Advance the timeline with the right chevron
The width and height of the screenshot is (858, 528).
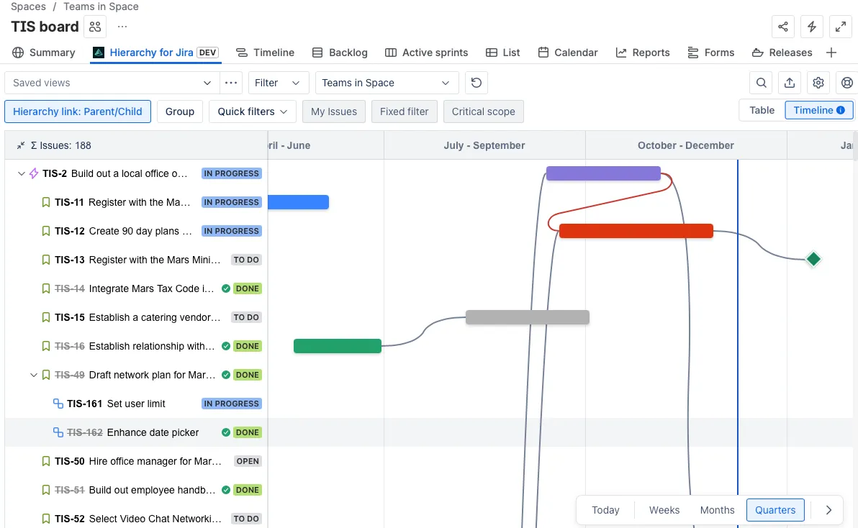(x=828, y=510)
